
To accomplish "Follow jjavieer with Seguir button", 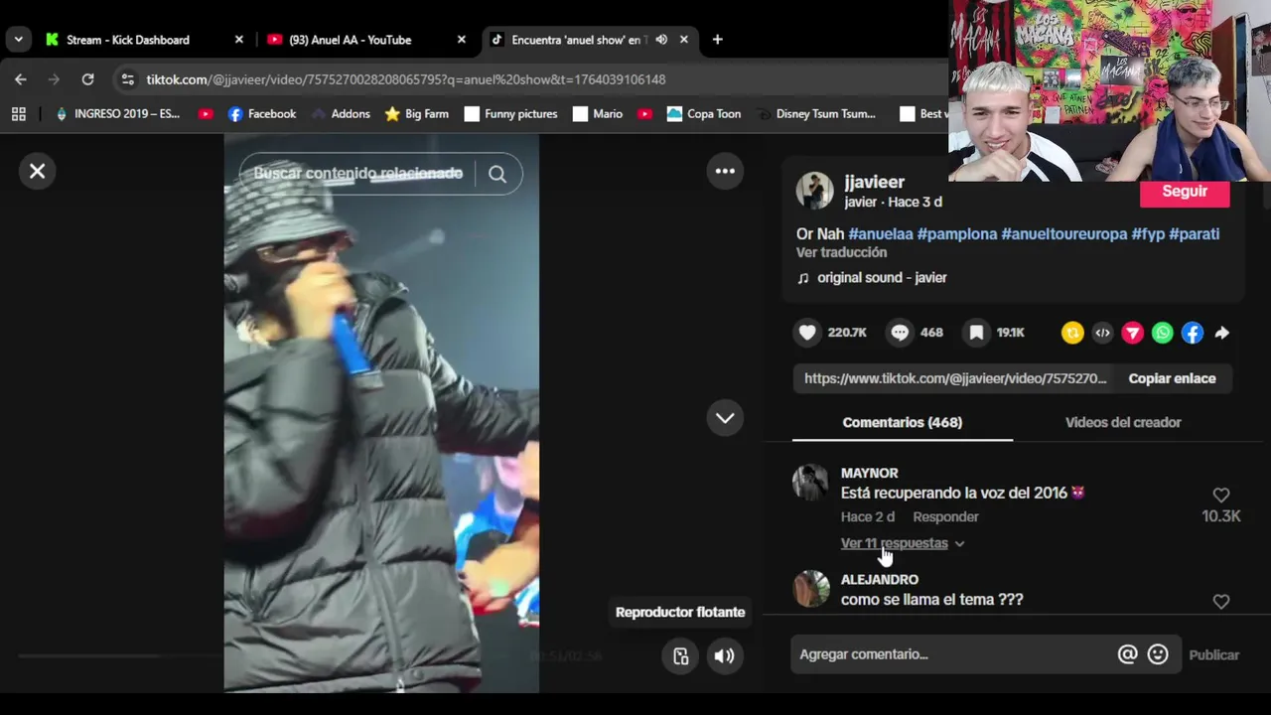I will [x=1185, y=192].
